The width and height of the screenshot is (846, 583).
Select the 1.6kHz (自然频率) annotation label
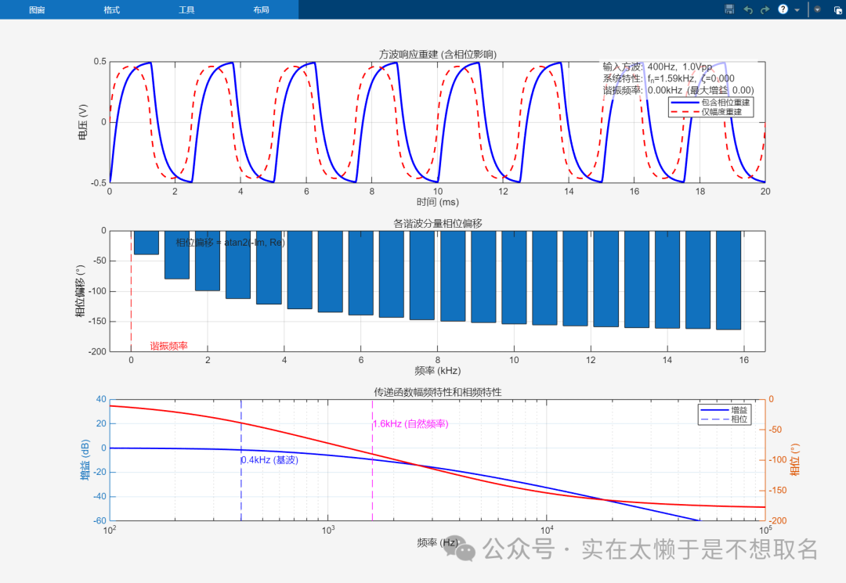tap(410, 423)
